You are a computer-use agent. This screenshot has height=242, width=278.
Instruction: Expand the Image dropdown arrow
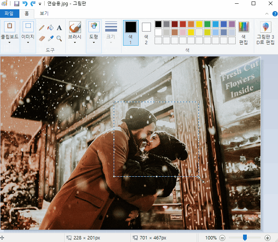click(x=28, y=42)
